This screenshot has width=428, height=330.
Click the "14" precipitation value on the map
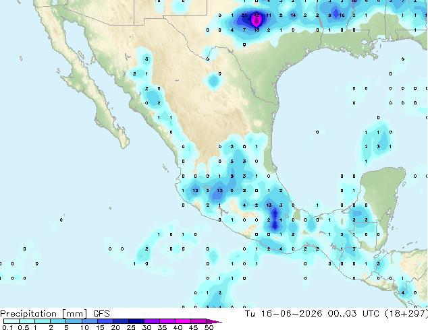point(293,15)
